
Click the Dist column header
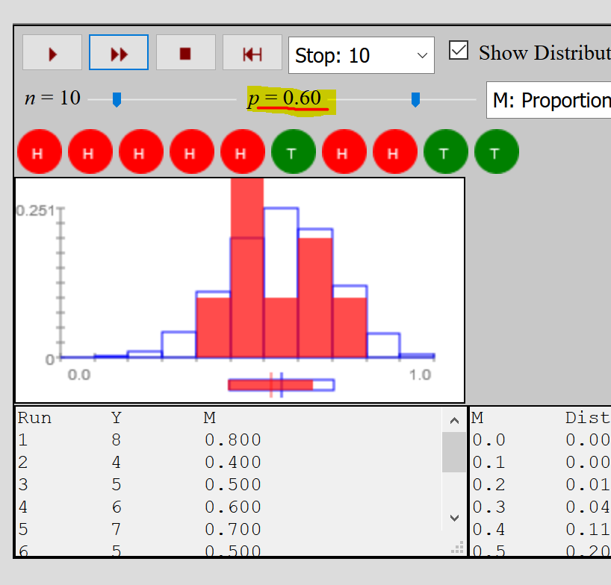click(588, 418)
